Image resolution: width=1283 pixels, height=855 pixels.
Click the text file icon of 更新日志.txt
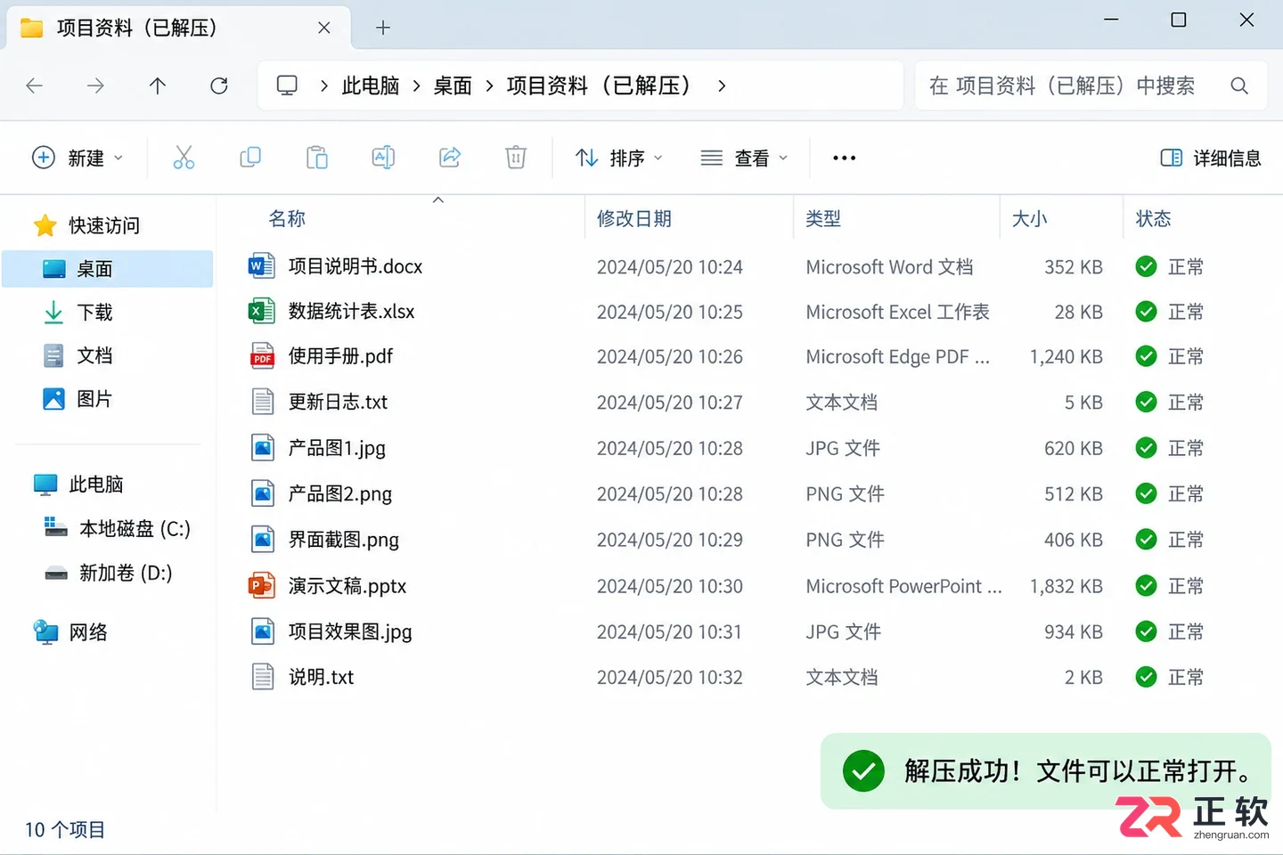(x=263, y=402)
